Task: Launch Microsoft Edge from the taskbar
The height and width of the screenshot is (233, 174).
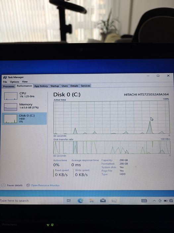Action: coord(80,201)
